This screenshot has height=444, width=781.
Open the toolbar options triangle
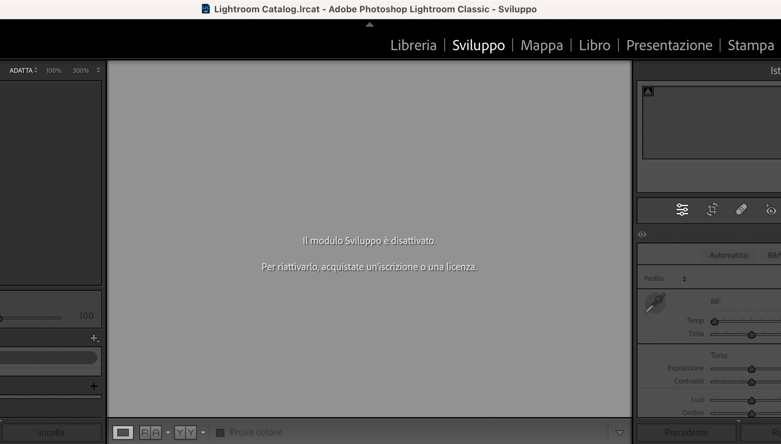(x=619, y=433)
